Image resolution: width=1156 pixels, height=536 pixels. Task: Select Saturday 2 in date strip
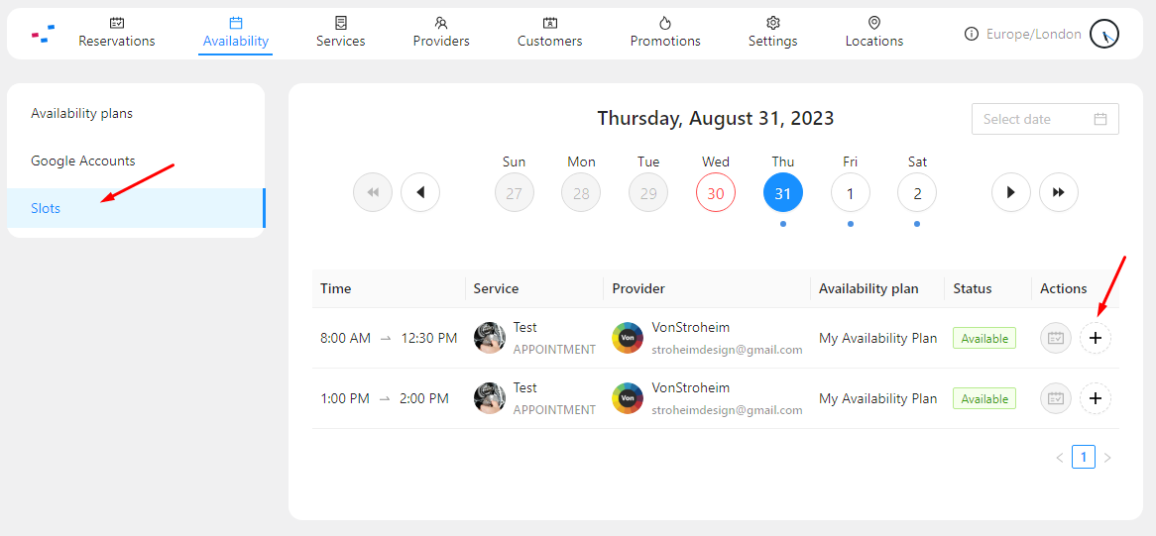(x=917, y=193)
